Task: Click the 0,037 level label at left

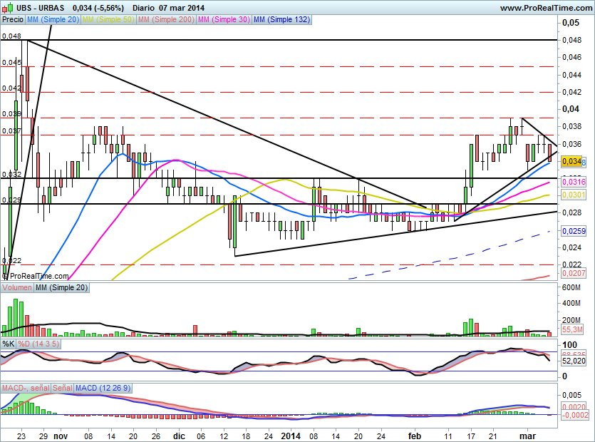Action: click(x=11, y=131)
